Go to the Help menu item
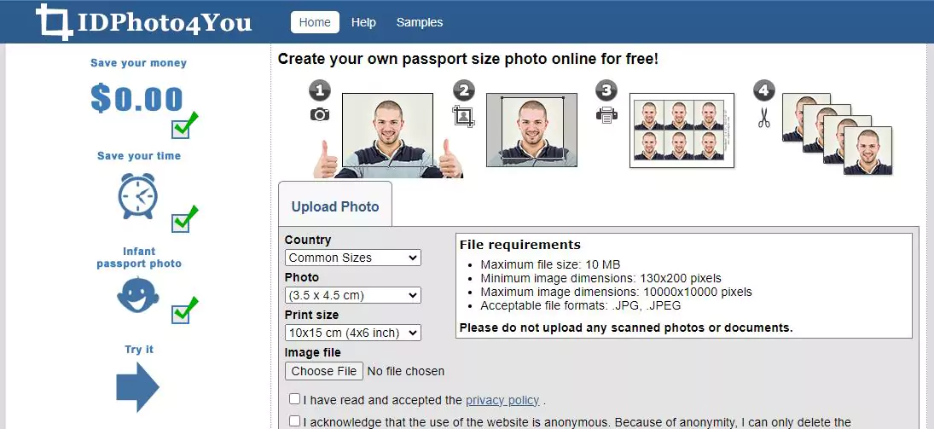 (363, 22)
